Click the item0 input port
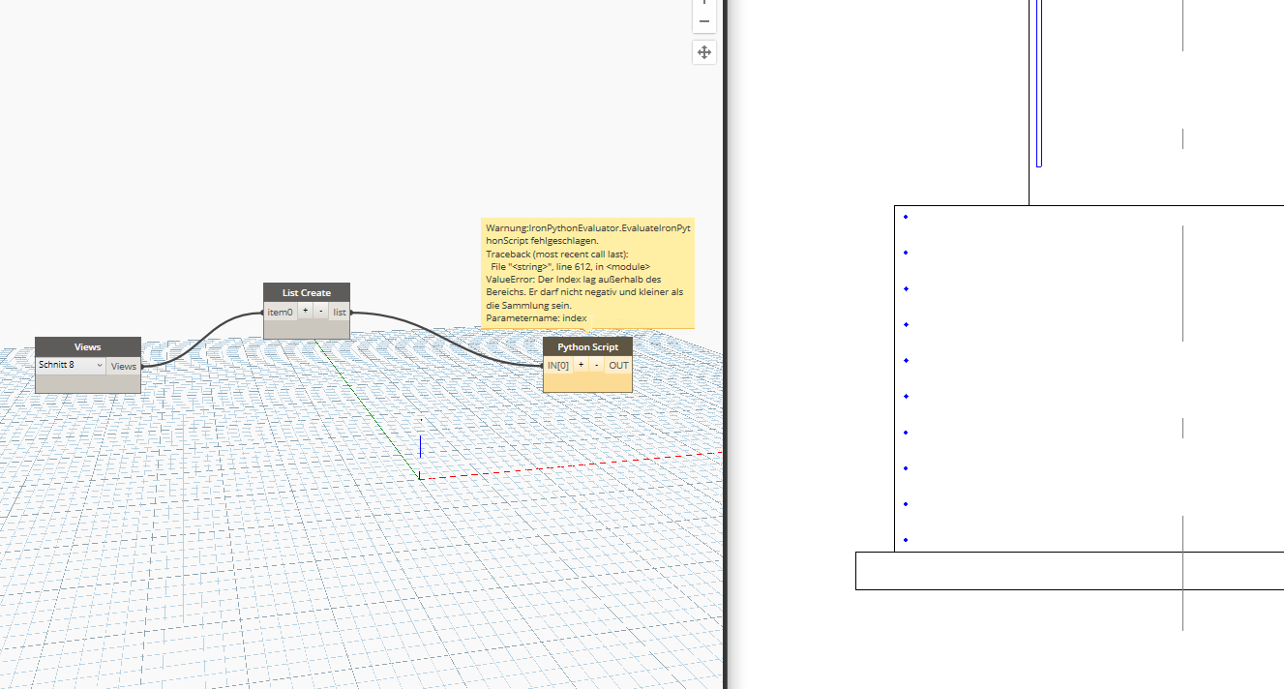 280,311
